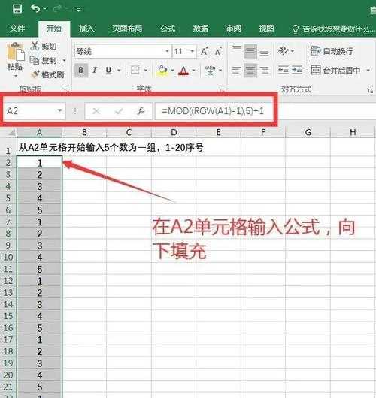Toggle bottom align icon
The width and height of the screenshot is (376, 398).
(265, 53)
